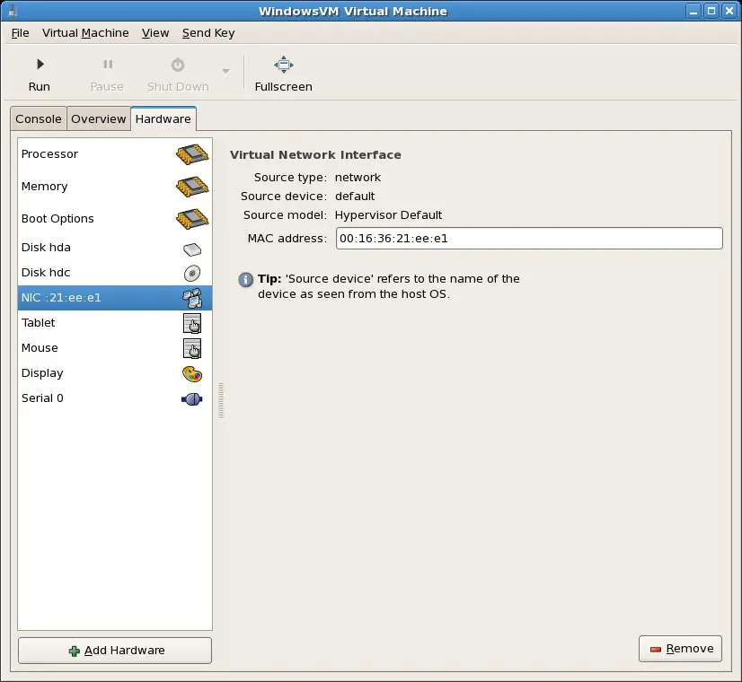Switch to the Console tab
Image resolution: width=742 pixels, height=682 pixels.
point(38,118)
